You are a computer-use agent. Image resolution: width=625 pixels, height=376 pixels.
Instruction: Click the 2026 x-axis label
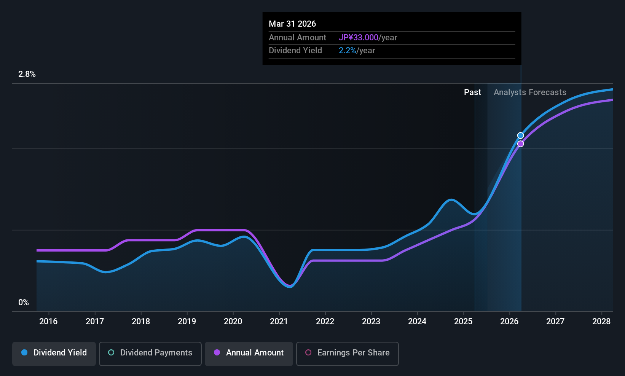click(509, 321)
